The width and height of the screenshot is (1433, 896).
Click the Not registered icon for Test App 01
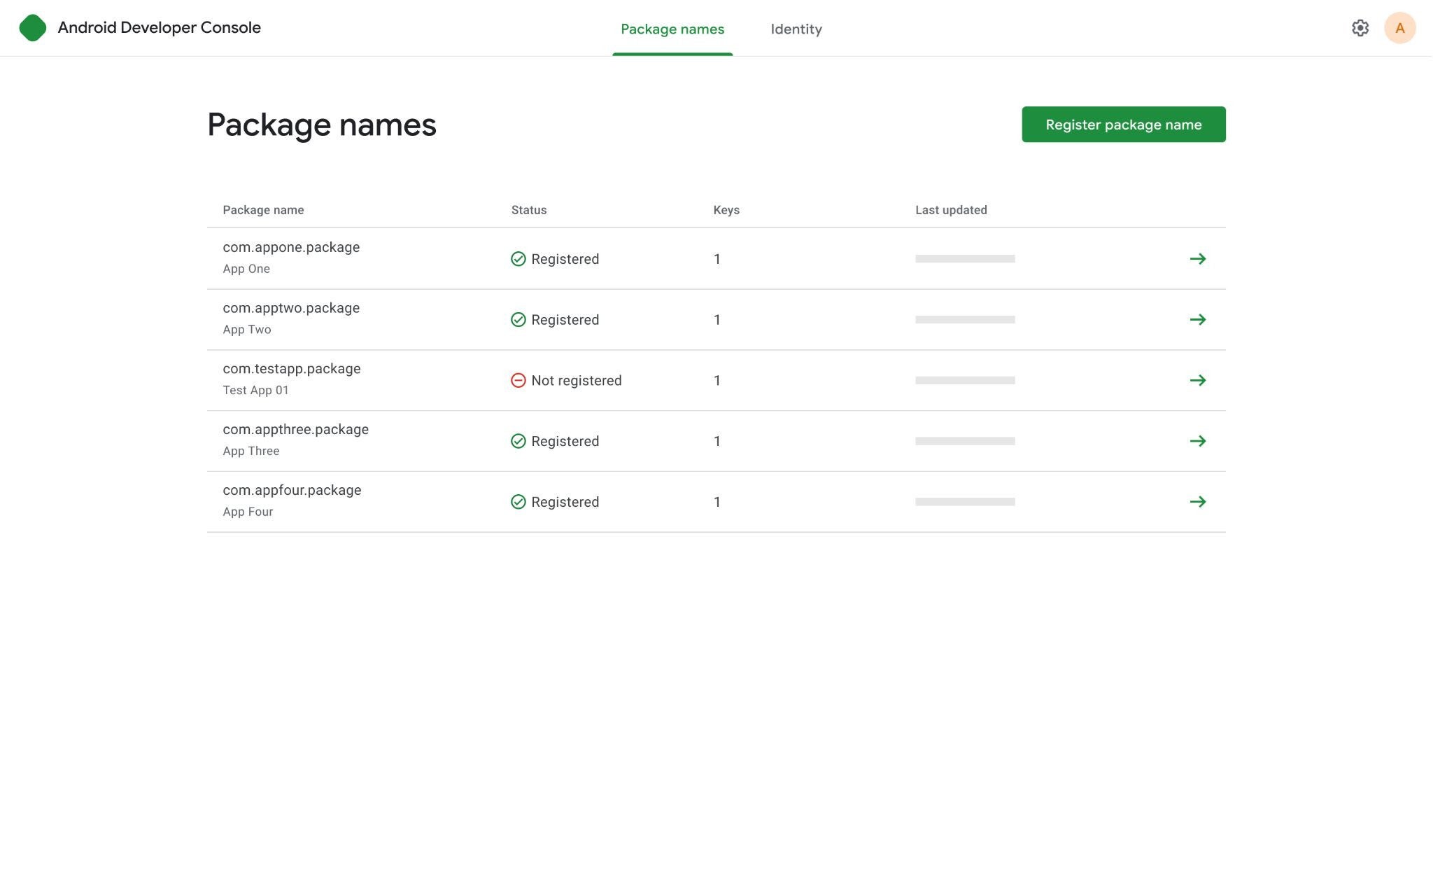click(518, 380)
